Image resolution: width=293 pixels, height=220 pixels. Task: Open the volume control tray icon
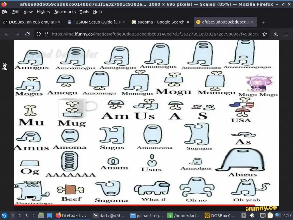click(252, 215)
